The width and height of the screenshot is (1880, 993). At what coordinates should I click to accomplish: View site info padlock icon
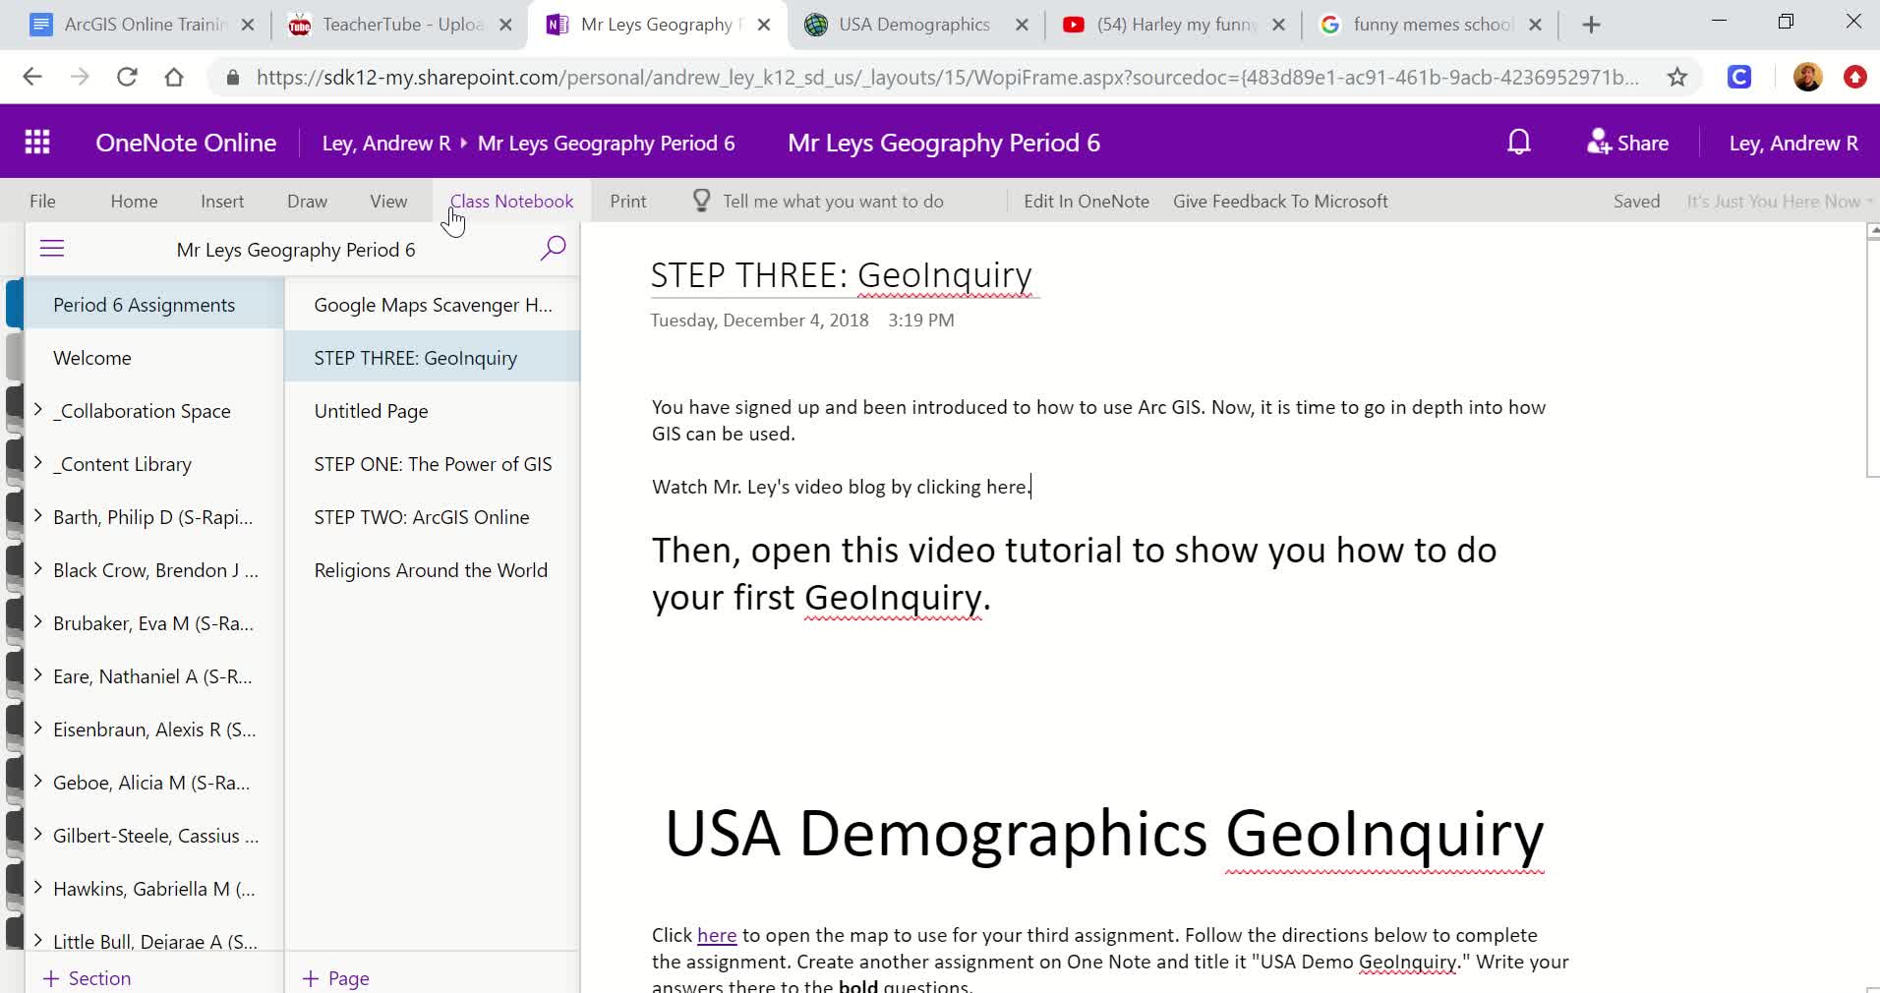(x=233, y=77)
